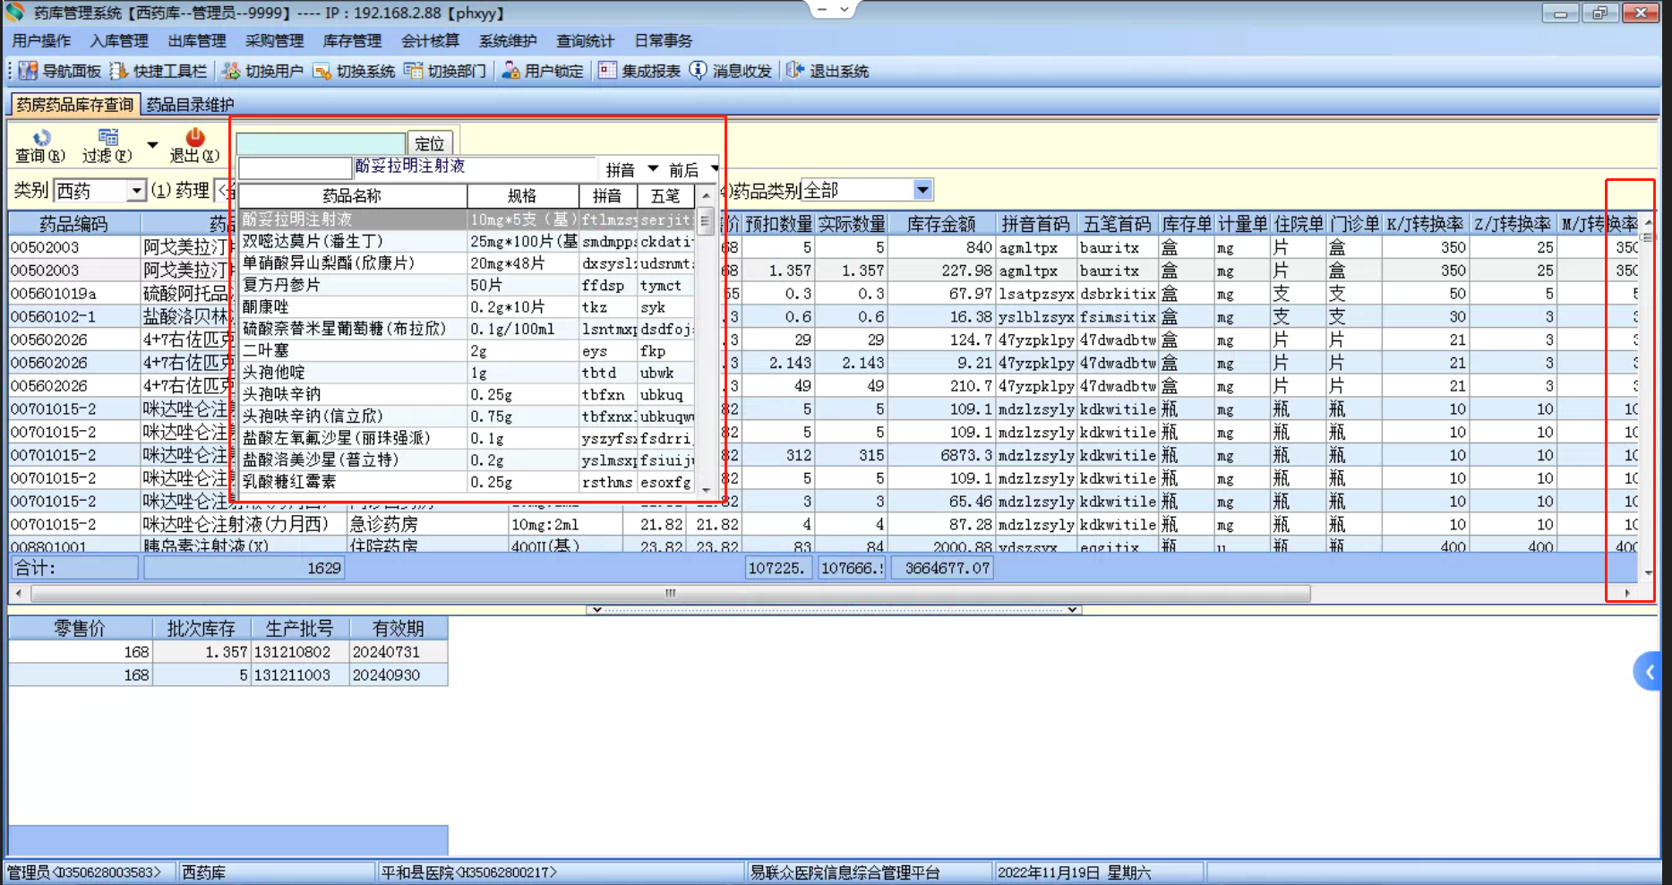Open 消息收发 messaging

[x=731, y=71]
